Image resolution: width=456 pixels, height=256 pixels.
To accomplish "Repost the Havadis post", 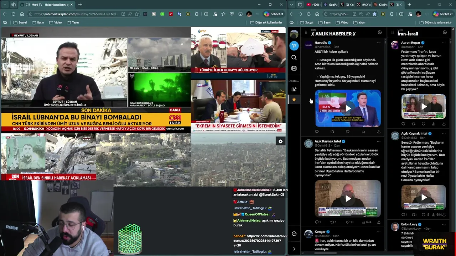I will [x=332, y=132].
